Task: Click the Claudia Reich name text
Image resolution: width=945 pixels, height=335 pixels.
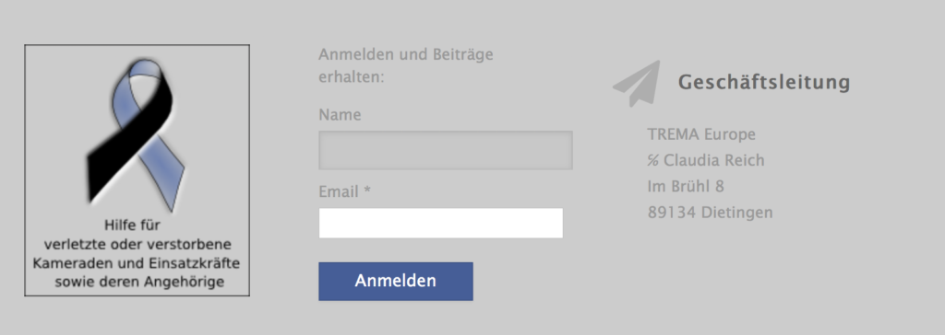Action: coord(713,160)
